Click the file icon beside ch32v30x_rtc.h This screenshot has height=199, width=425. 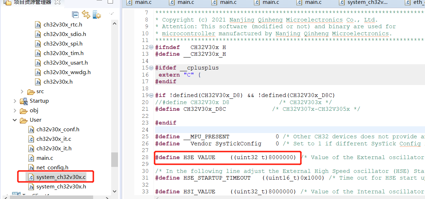[x=38, y=25]
